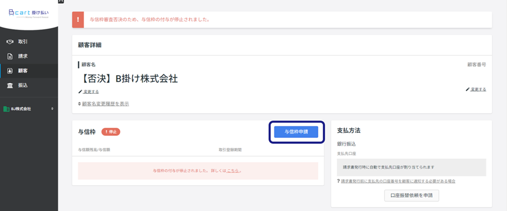
Task: Click the 与信額残高/与信額 column label
Action: pos(94,150)
